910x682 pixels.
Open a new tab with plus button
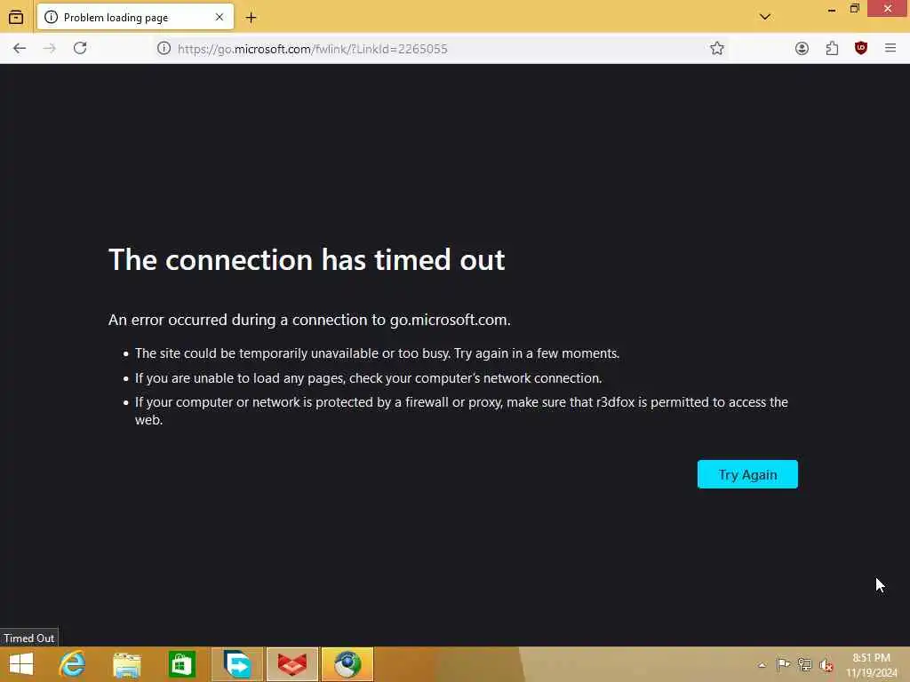[x=251, y=18]
